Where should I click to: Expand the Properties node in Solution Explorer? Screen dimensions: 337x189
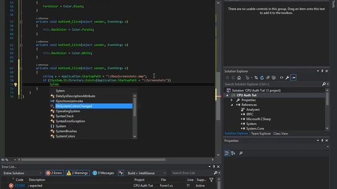(232, 100)
